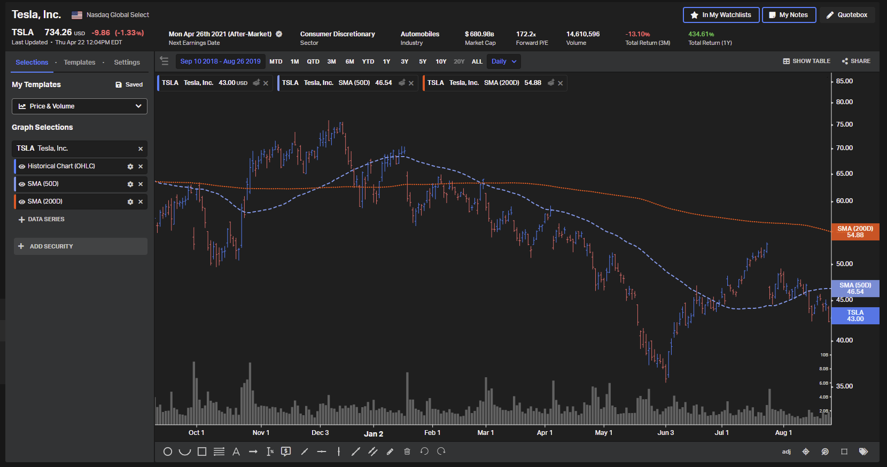Image resolution: width=887 pixels, height=467 pixels.
Task: Click DATA SERIES to add a series
Action: tap(42, 219)
